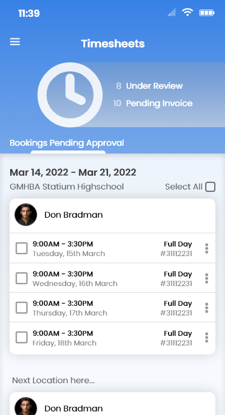Tick the Wednesday 16th March checkbox
The height and width of the screenshot is (415, 225).
22,278
